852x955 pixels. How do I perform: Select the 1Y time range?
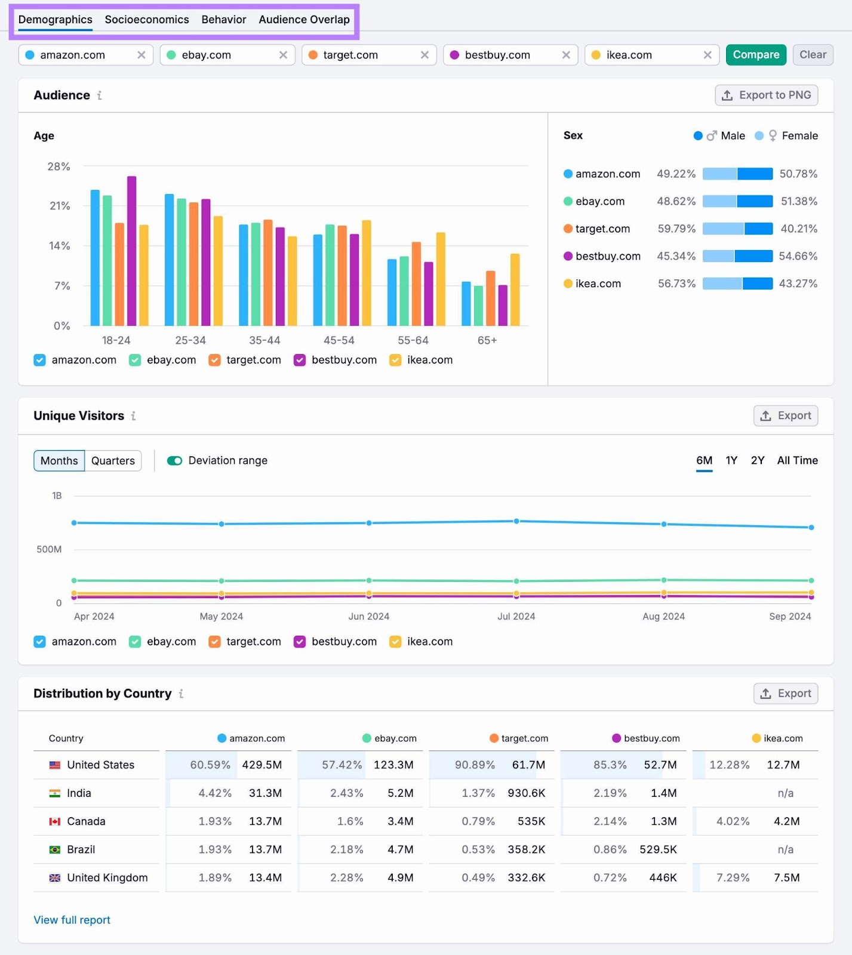click(x=731, y=461)
